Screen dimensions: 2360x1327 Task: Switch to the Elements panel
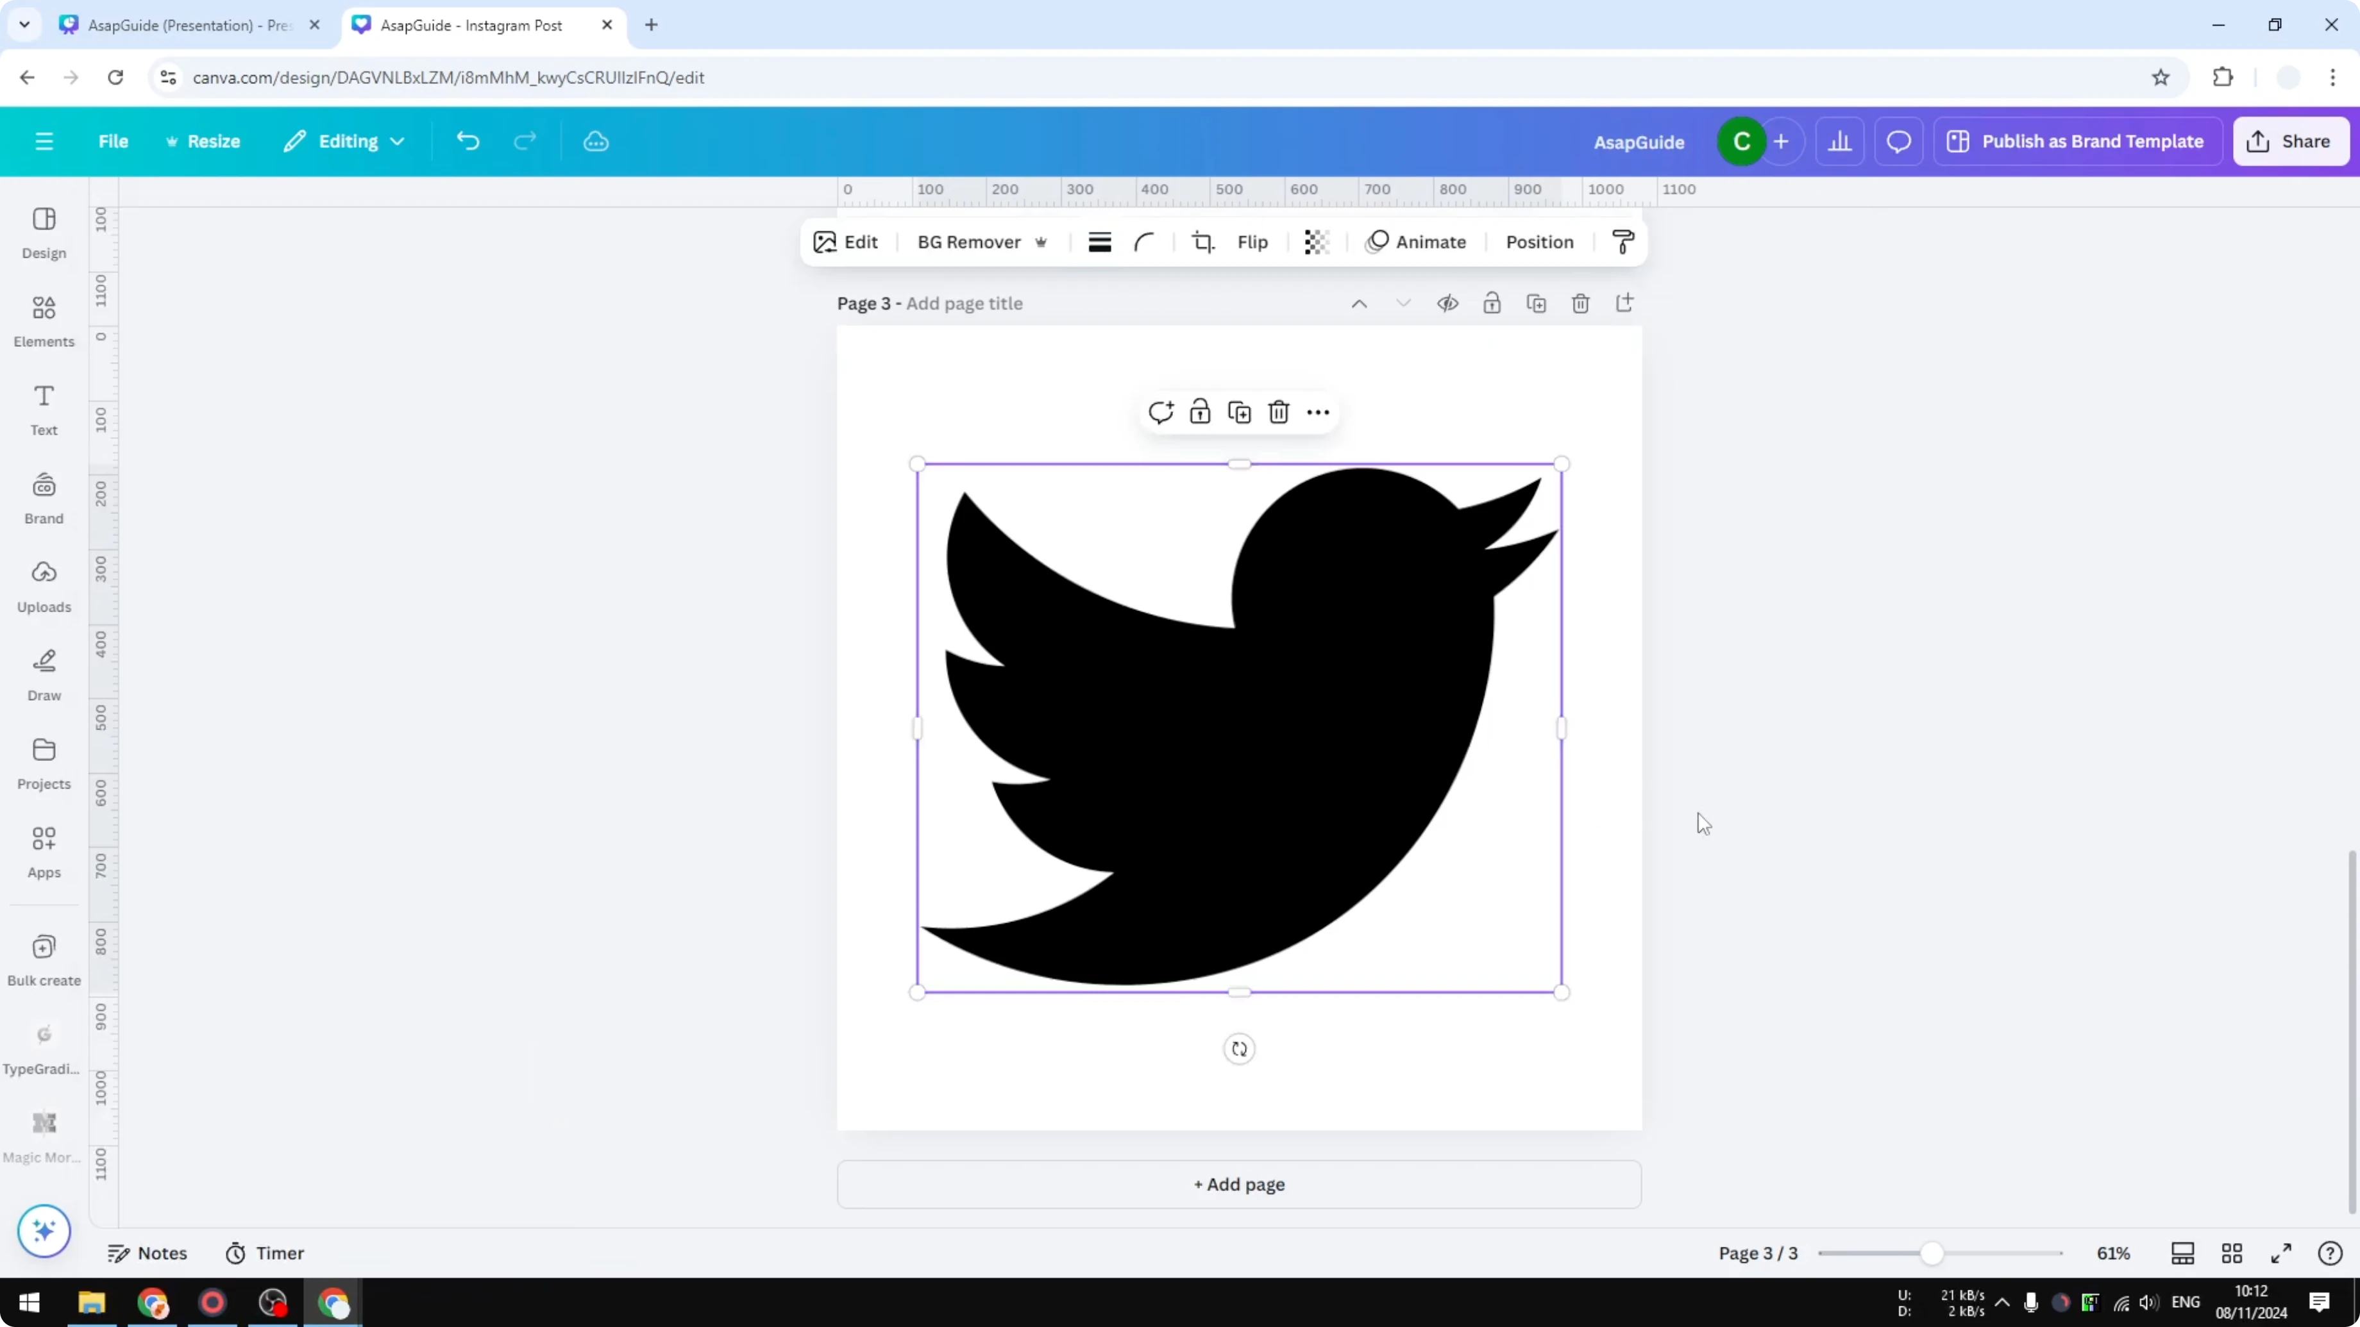tap(43, 321)
